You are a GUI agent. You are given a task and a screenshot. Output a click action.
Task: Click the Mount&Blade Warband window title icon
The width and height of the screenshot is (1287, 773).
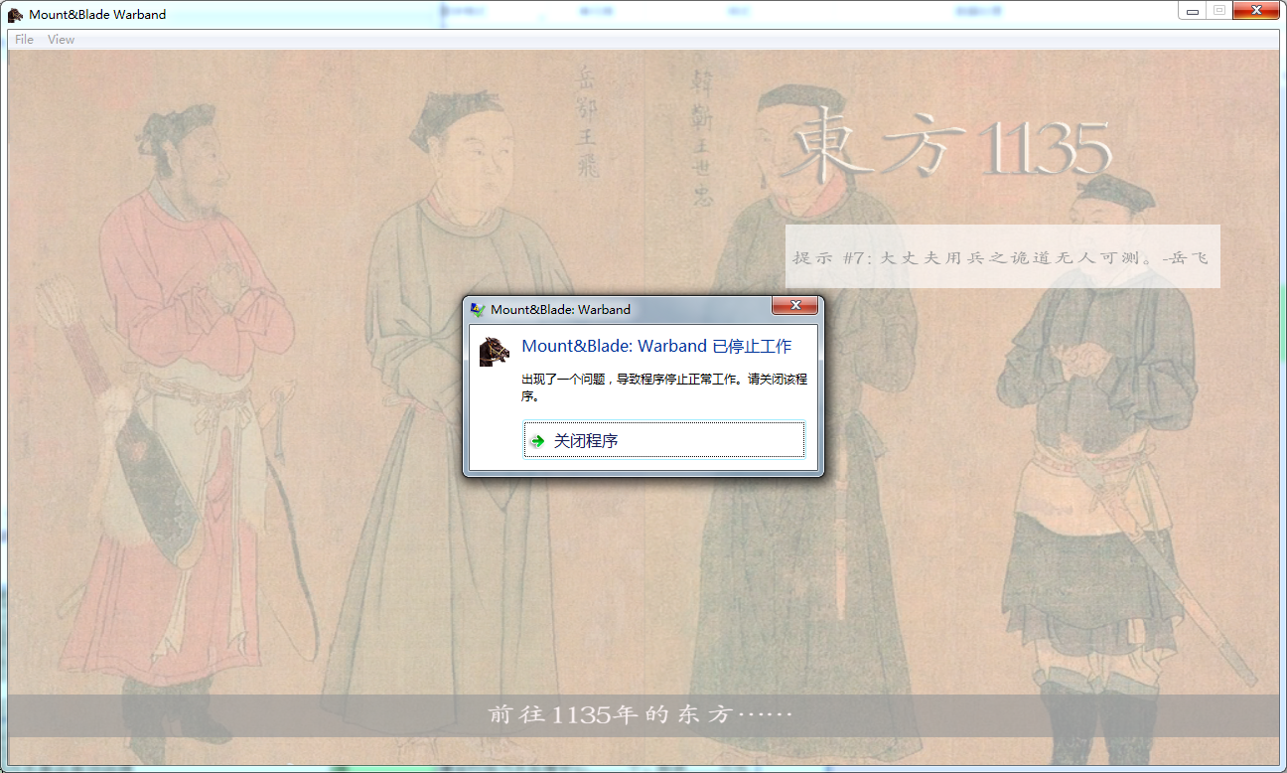16,14
